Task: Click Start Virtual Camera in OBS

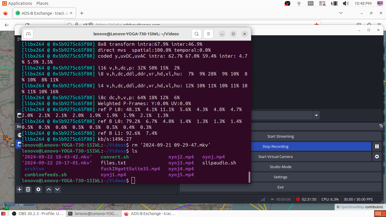Action: (275, 157)
